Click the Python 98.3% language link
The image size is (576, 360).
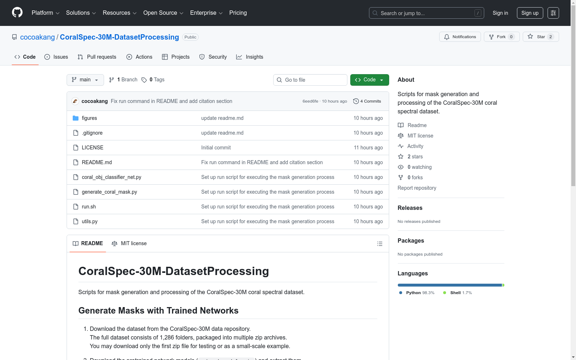417,293
